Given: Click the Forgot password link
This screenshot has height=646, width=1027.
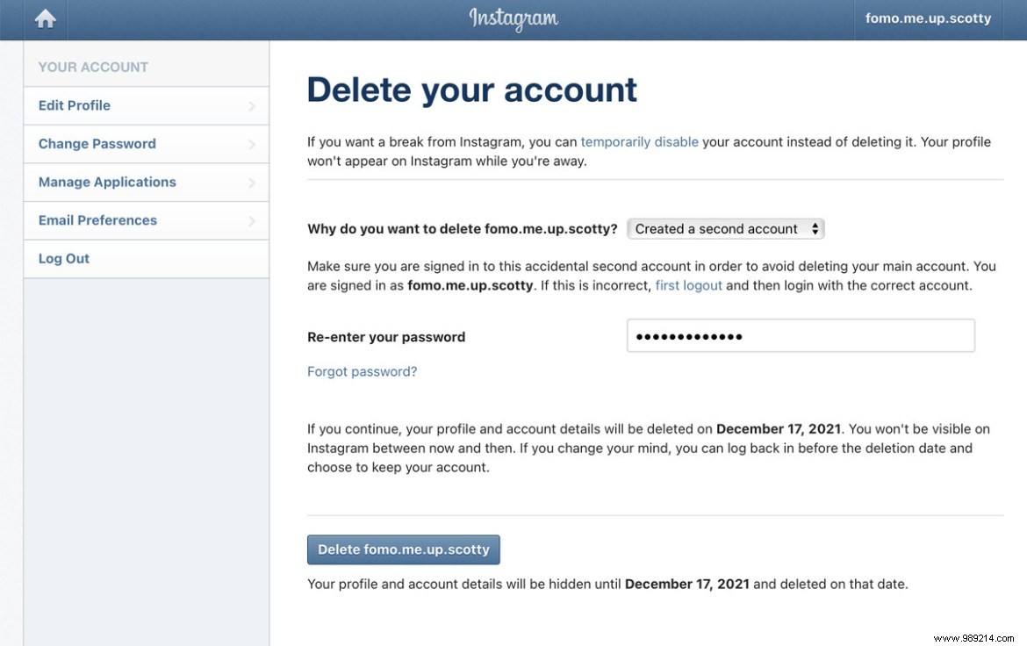Looking at the screenshot, I should [362, 370].
